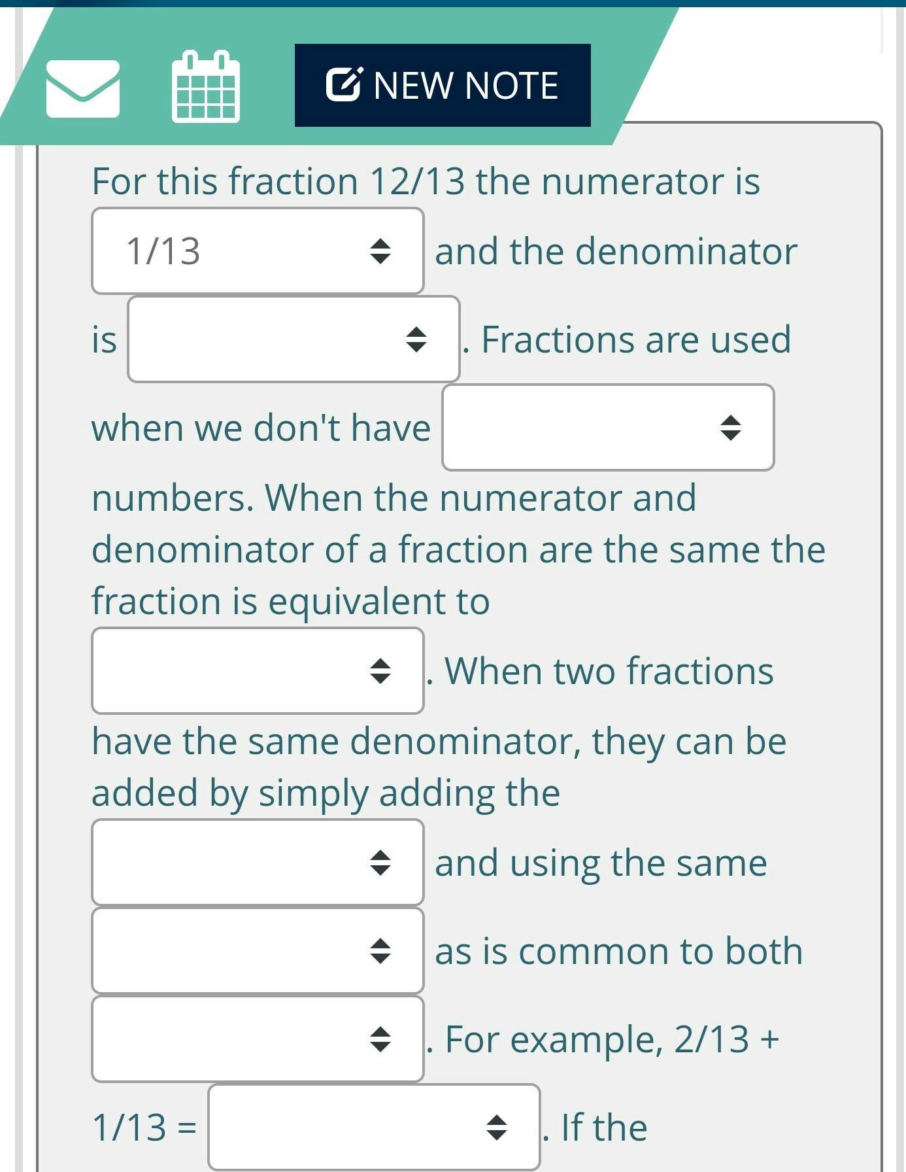Screen dimensions: 906x1172
Task: Click arrows of dropdown before 'When two fractions'
Action: coord(380,670)
